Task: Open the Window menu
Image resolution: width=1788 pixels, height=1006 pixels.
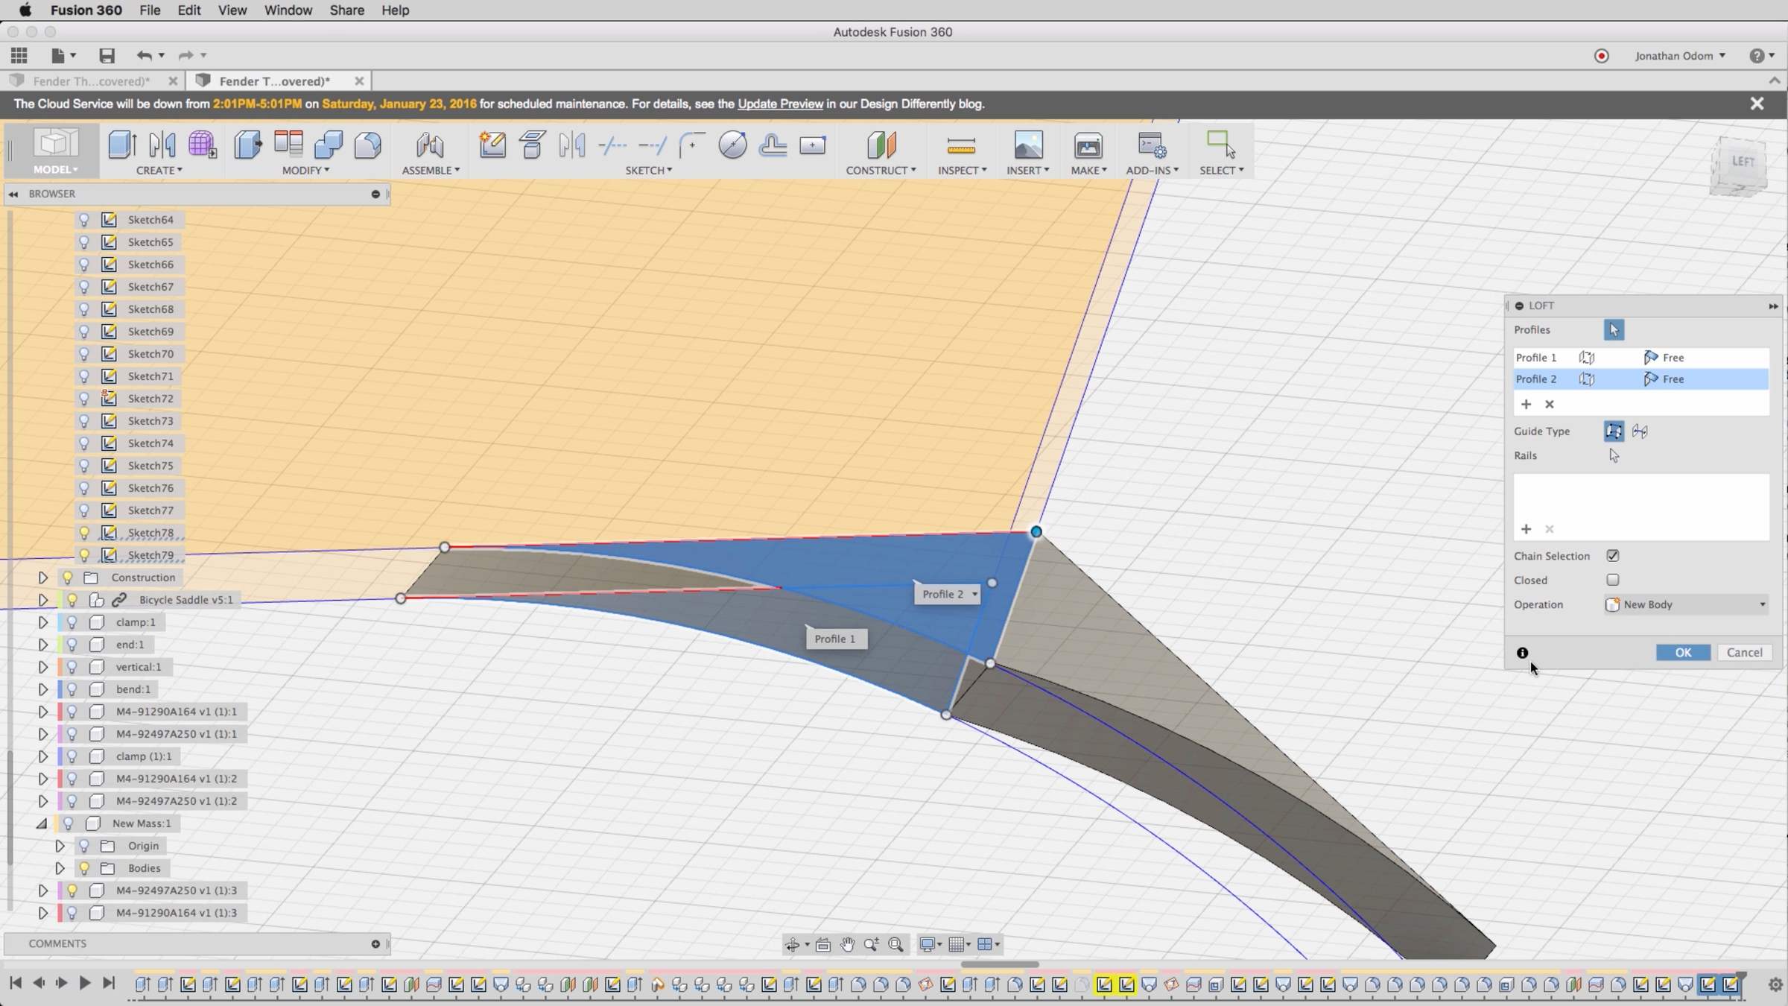Action: [288, 10]
